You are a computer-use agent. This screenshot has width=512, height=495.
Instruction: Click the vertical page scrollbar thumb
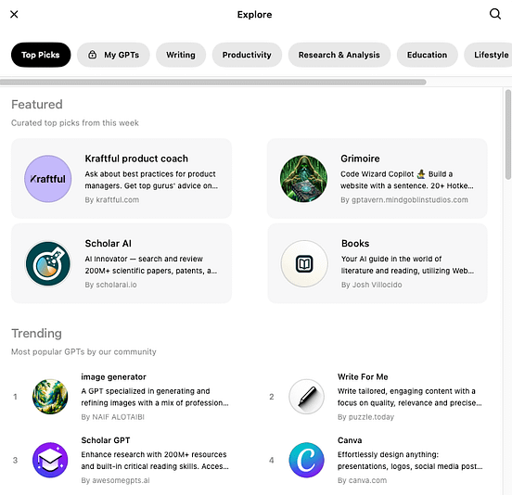point(508,134)
